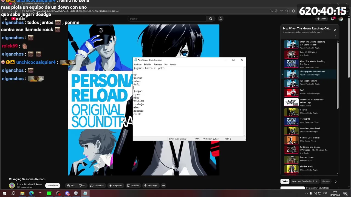351x197 pixels.
Task: Open the YouTube hamburger guide menu
Action: pyautogui.click(x=6, y=19)
